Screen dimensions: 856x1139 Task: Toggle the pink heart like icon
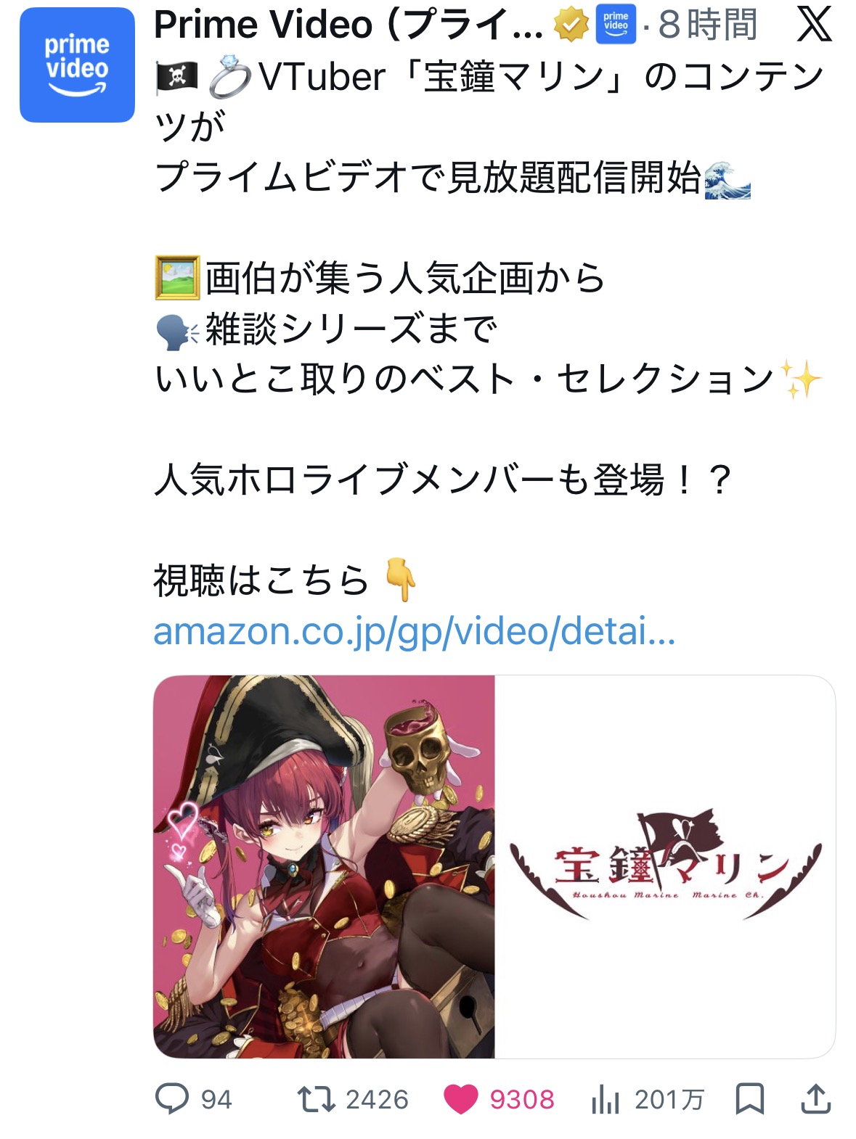[x=461, y=1099]
